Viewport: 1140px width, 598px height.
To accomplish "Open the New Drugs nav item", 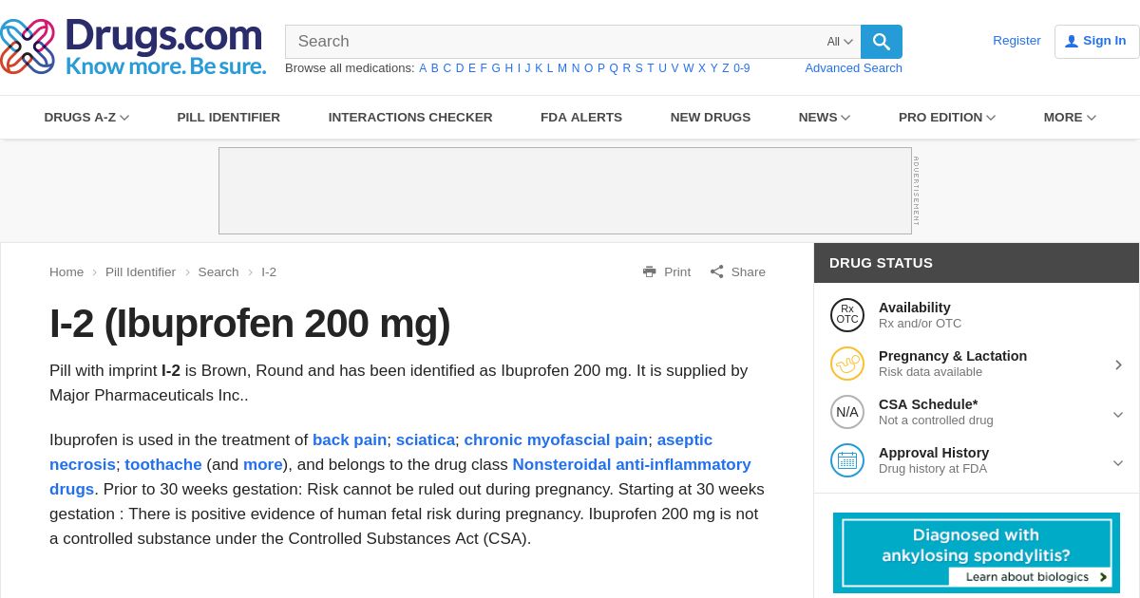I will tap(711, 118).
